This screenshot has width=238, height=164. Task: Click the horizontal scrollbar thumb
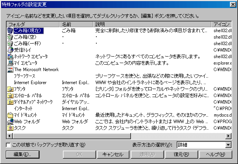tap(72, 136)
